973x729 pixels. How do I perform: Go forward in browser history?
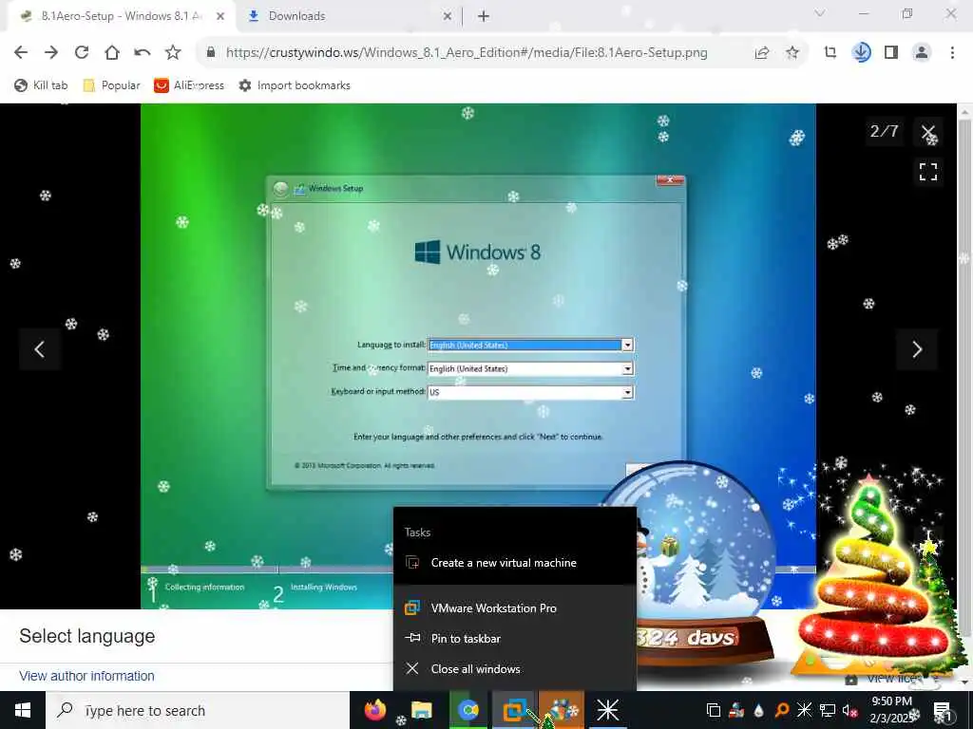51,53
